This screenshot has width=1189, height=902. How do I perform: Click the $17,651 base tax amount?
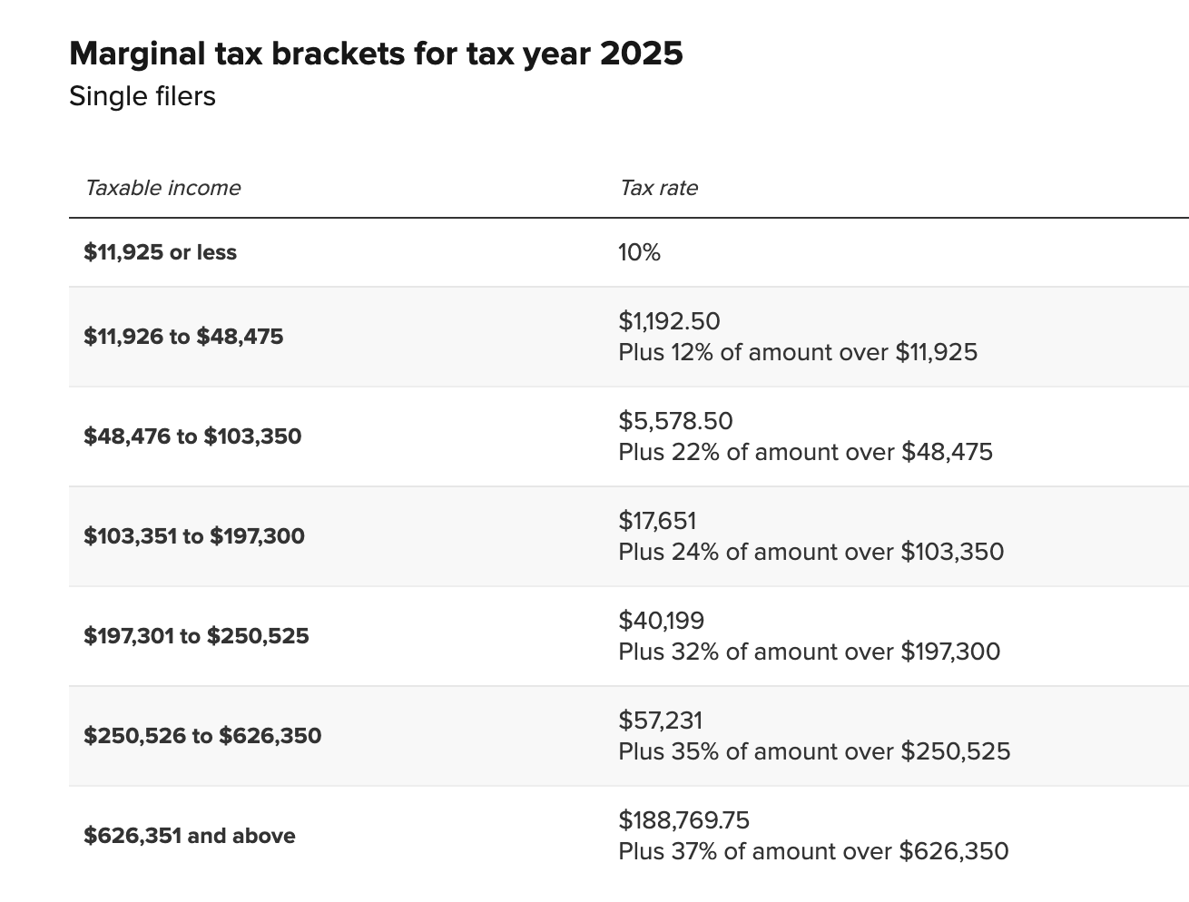[x=657, y=521]
